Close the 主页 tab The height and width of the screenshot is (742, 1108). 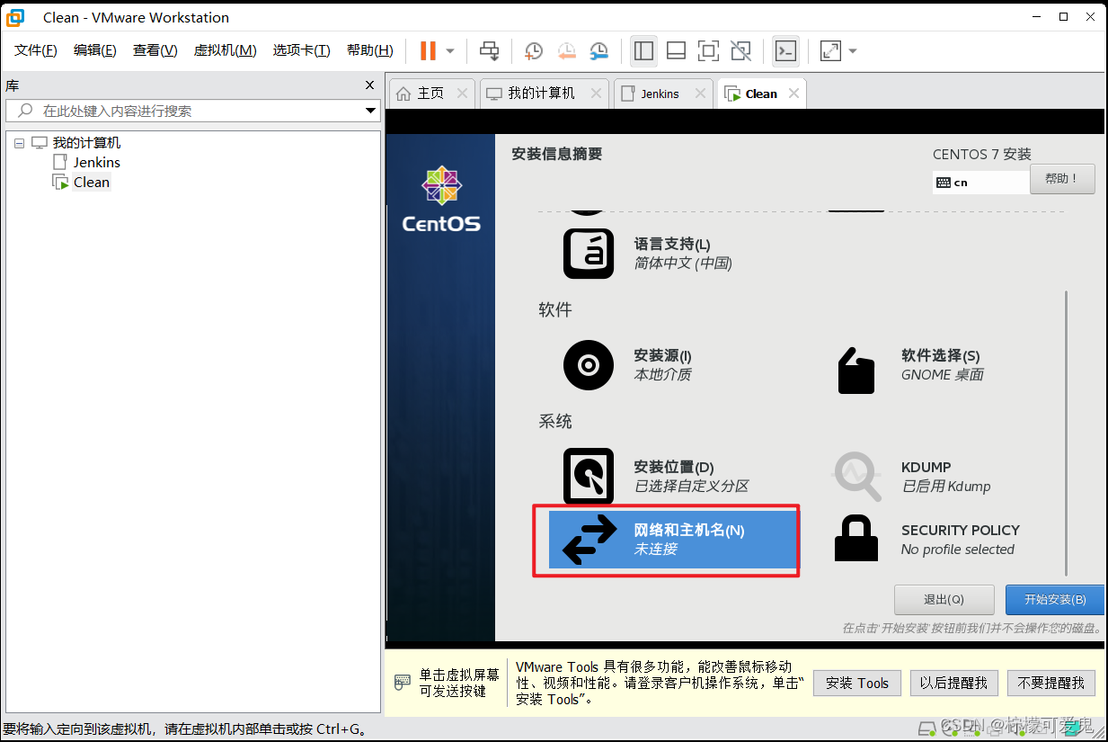[x=462, y=94]
